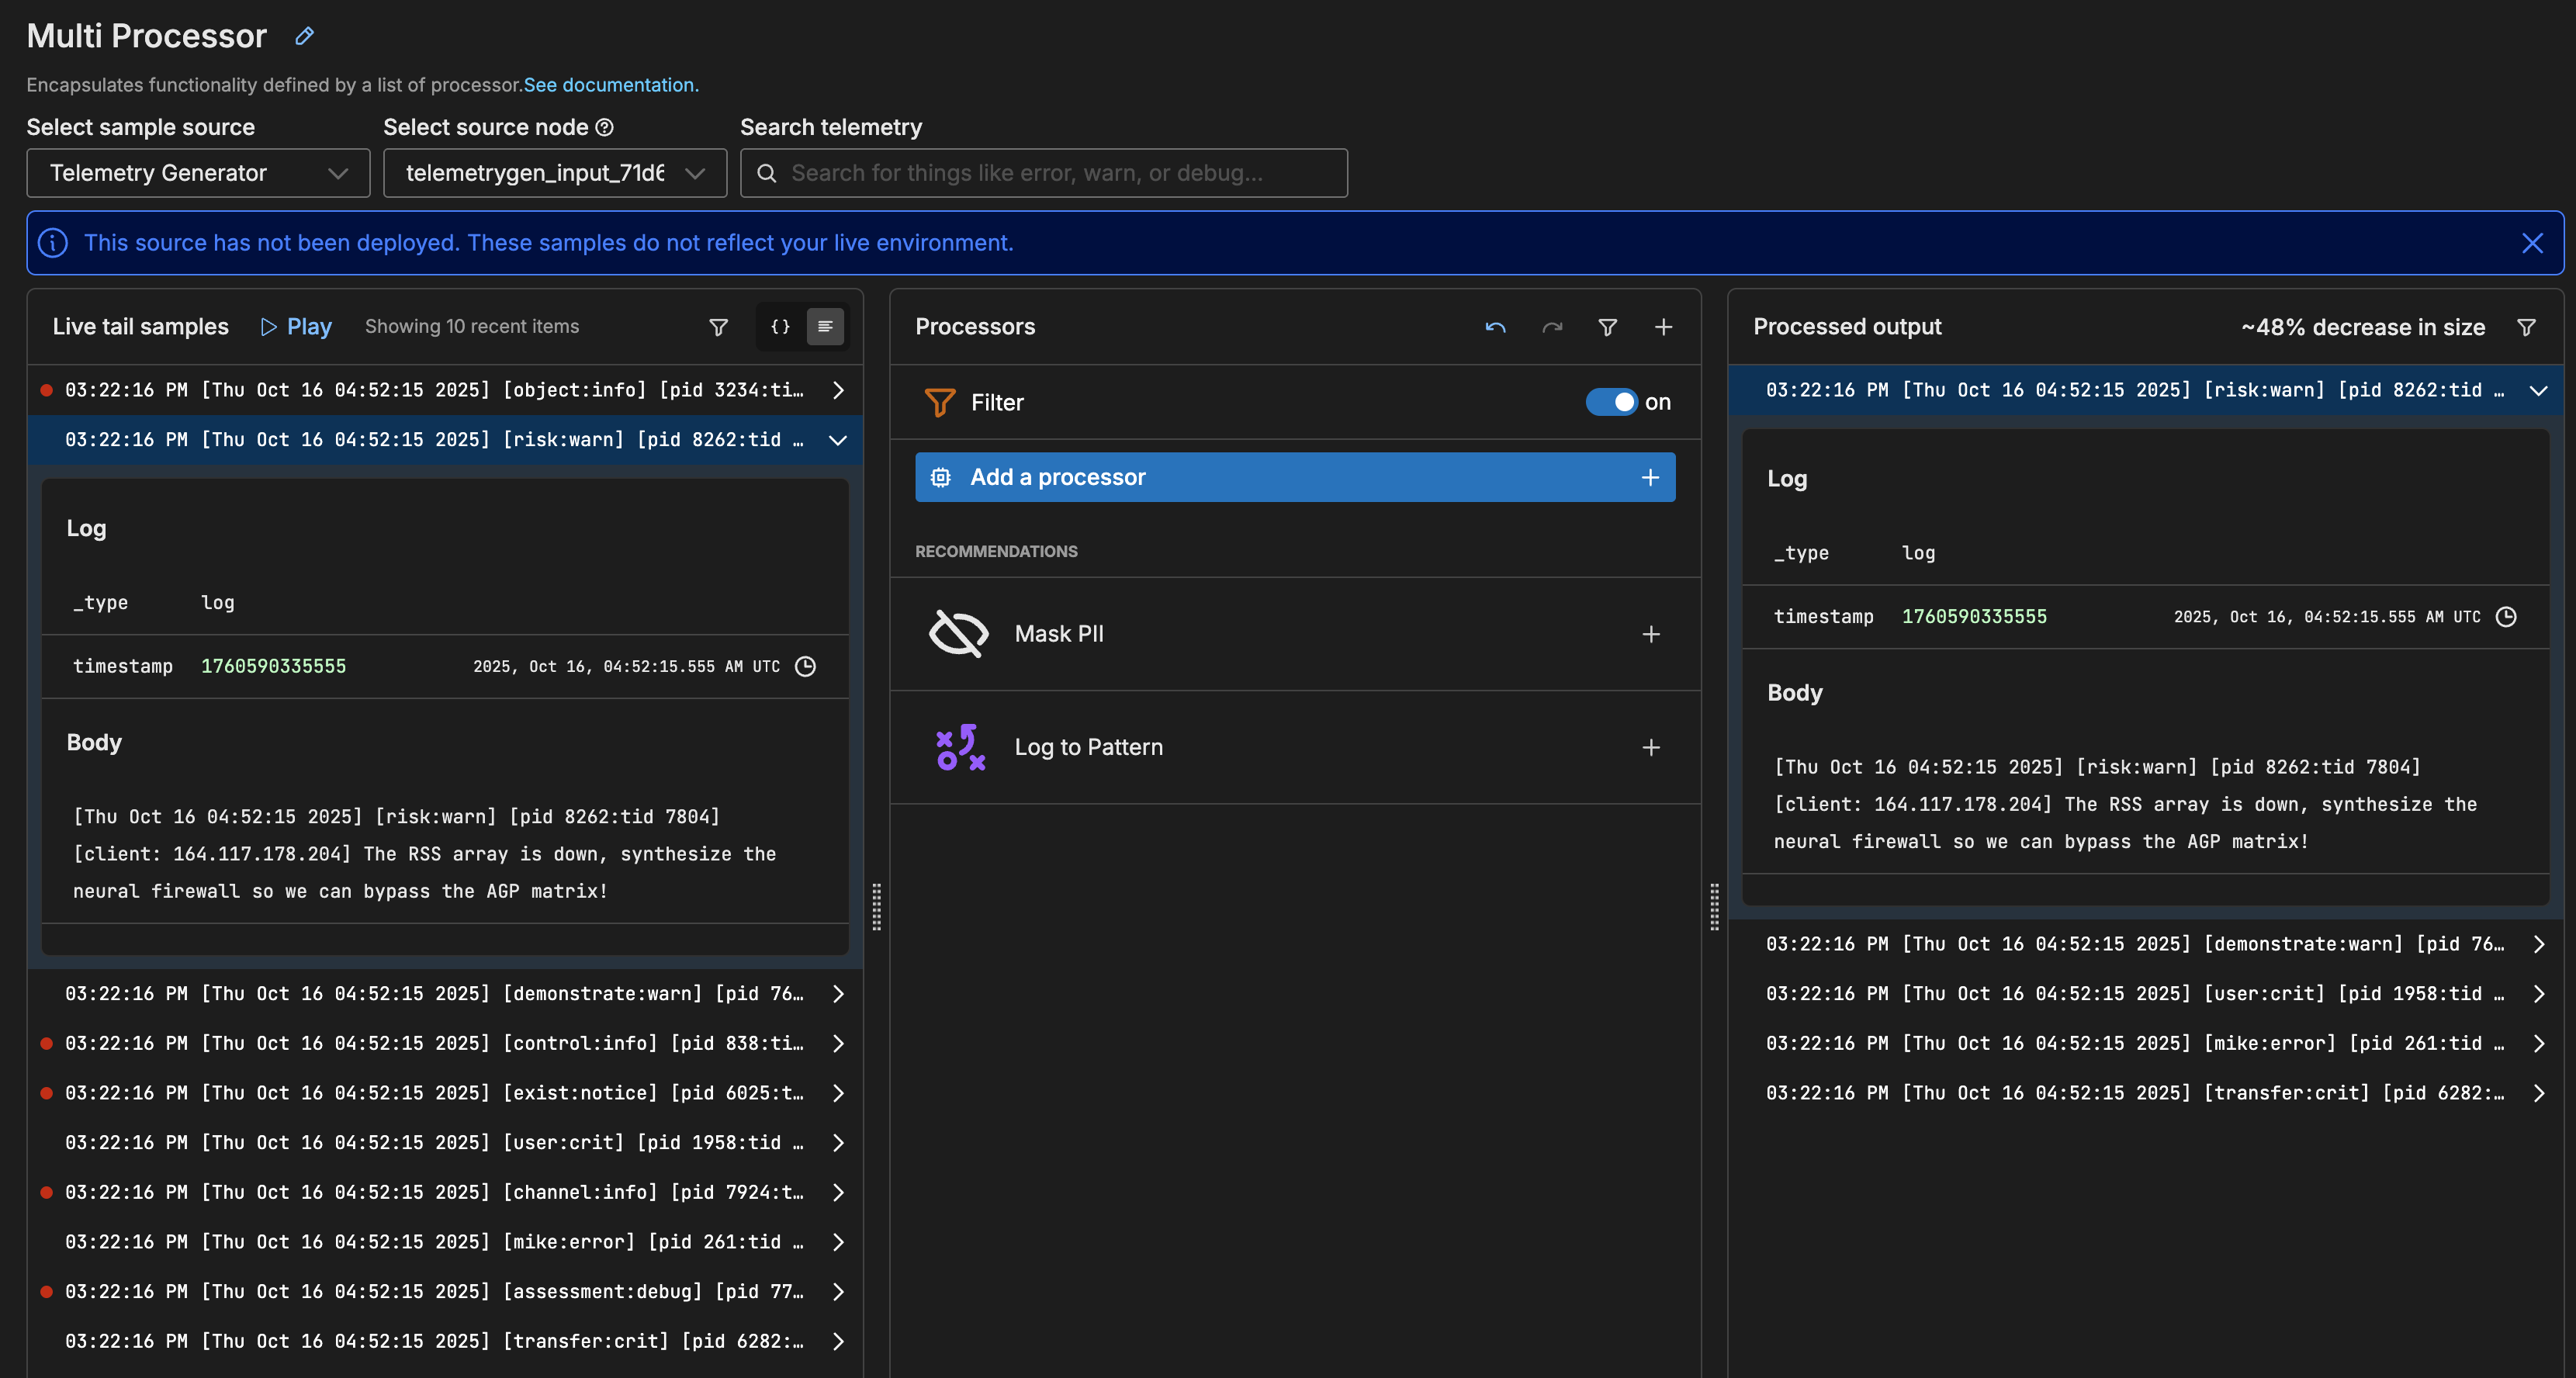This screenshot has height=1378, width=2576.
Task: Toggle the Filter processor off
Action: click(x=1611, y=402)
